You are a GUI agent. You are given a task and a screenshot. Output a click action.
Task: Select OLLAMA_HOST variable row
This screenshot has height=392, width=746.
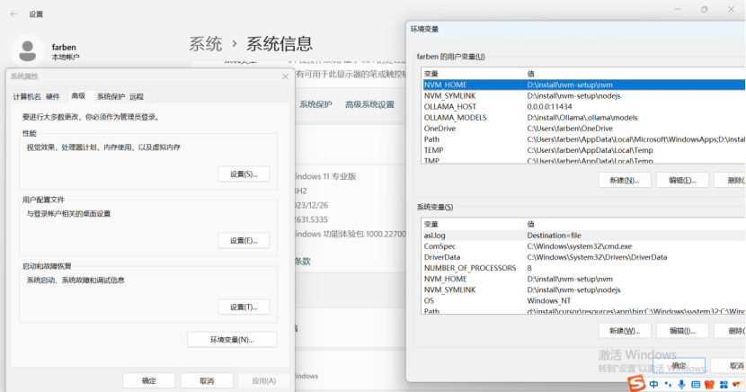(x=583, y=107)
